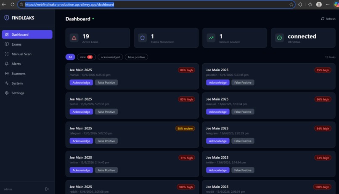
Task: Open the browser profile avatar
Action: (319, 5)
